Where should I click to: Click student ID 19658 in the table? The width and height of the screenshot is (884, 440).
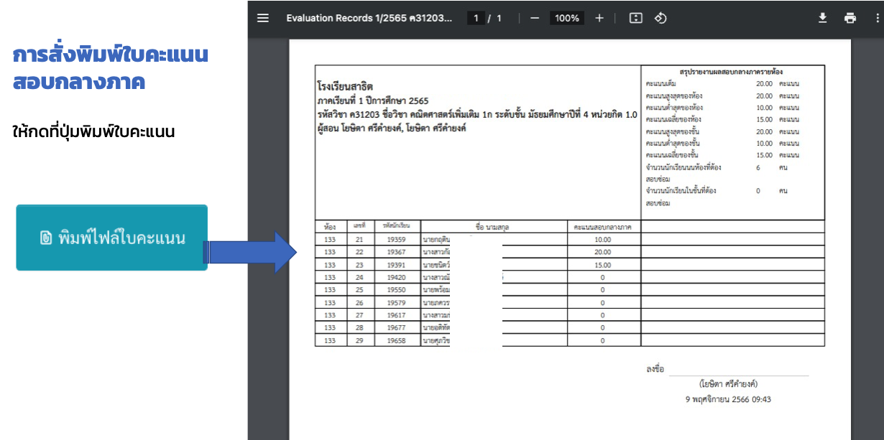[x=397, y=340]
